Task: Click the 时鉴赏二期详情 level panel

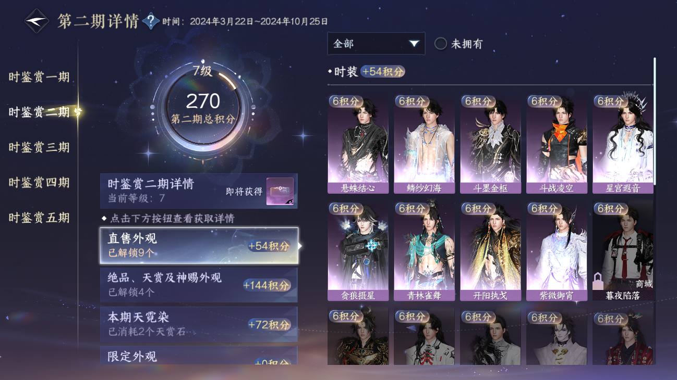Action: (199, 191)
